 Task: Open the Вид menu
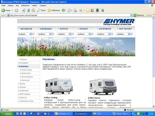[17, 6]
